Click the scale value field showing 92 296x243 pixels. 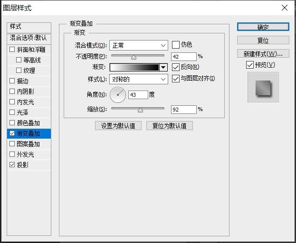click(x=184, y=110)
